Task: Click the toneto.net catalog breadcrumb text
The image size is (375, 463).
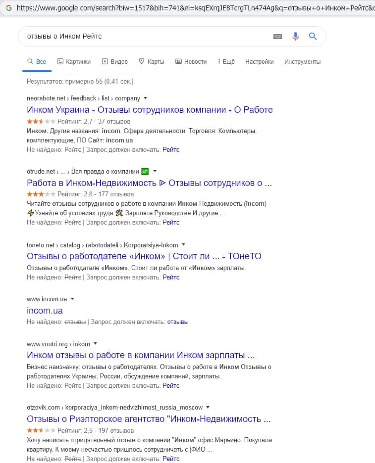Action: (103, 245)
